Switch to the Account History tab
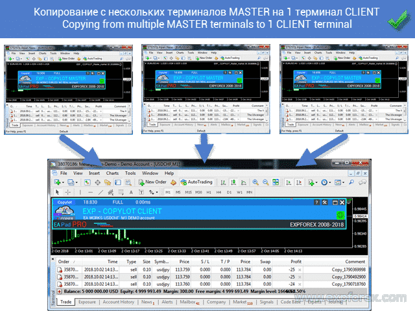 pyautogui.click(x=119, y=302)
